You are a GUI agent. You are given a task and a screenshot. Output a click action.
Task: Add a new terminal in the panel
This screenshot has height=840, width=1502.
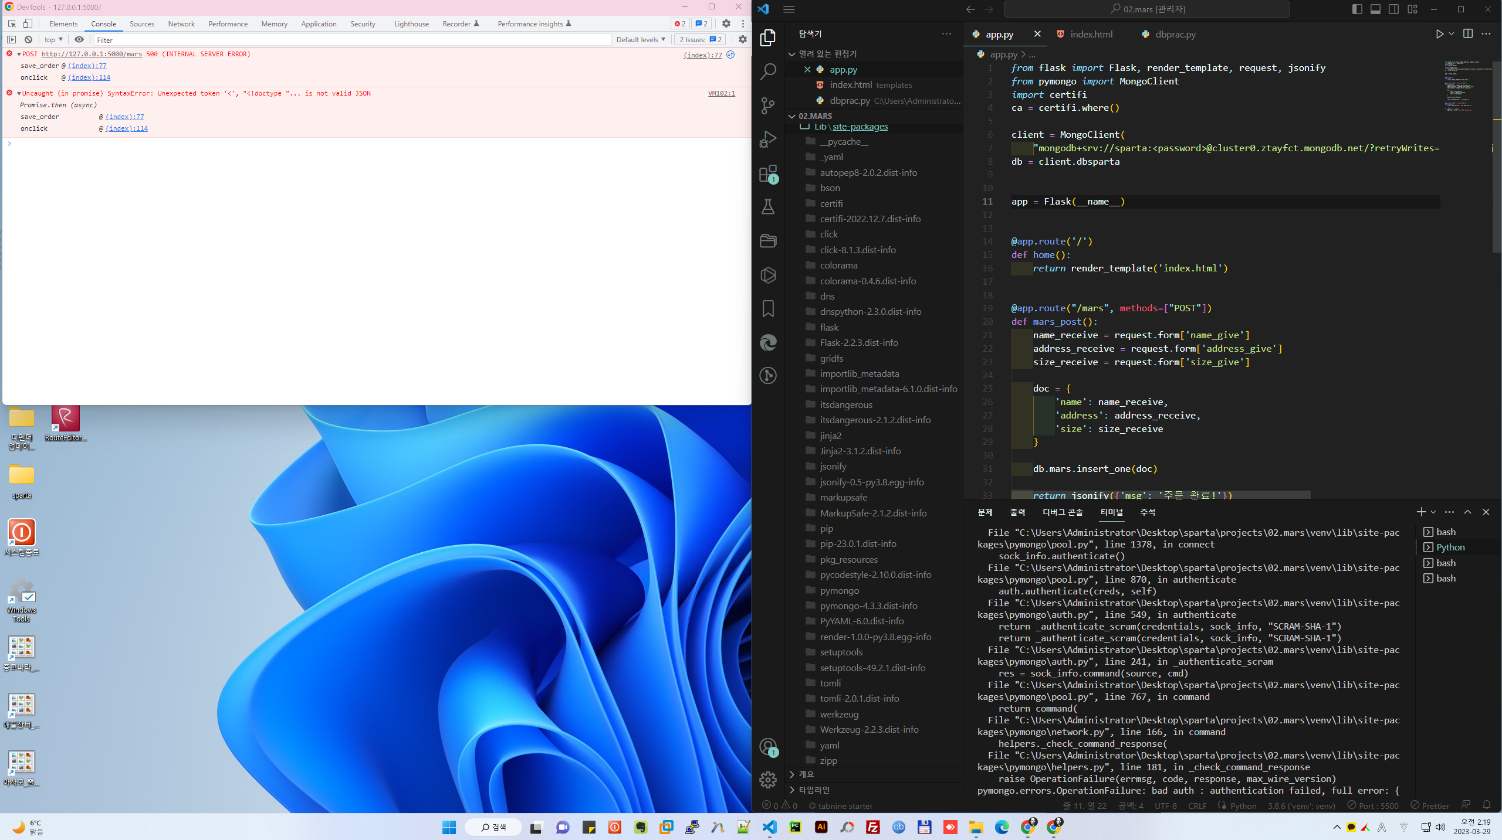point(1421,512)
